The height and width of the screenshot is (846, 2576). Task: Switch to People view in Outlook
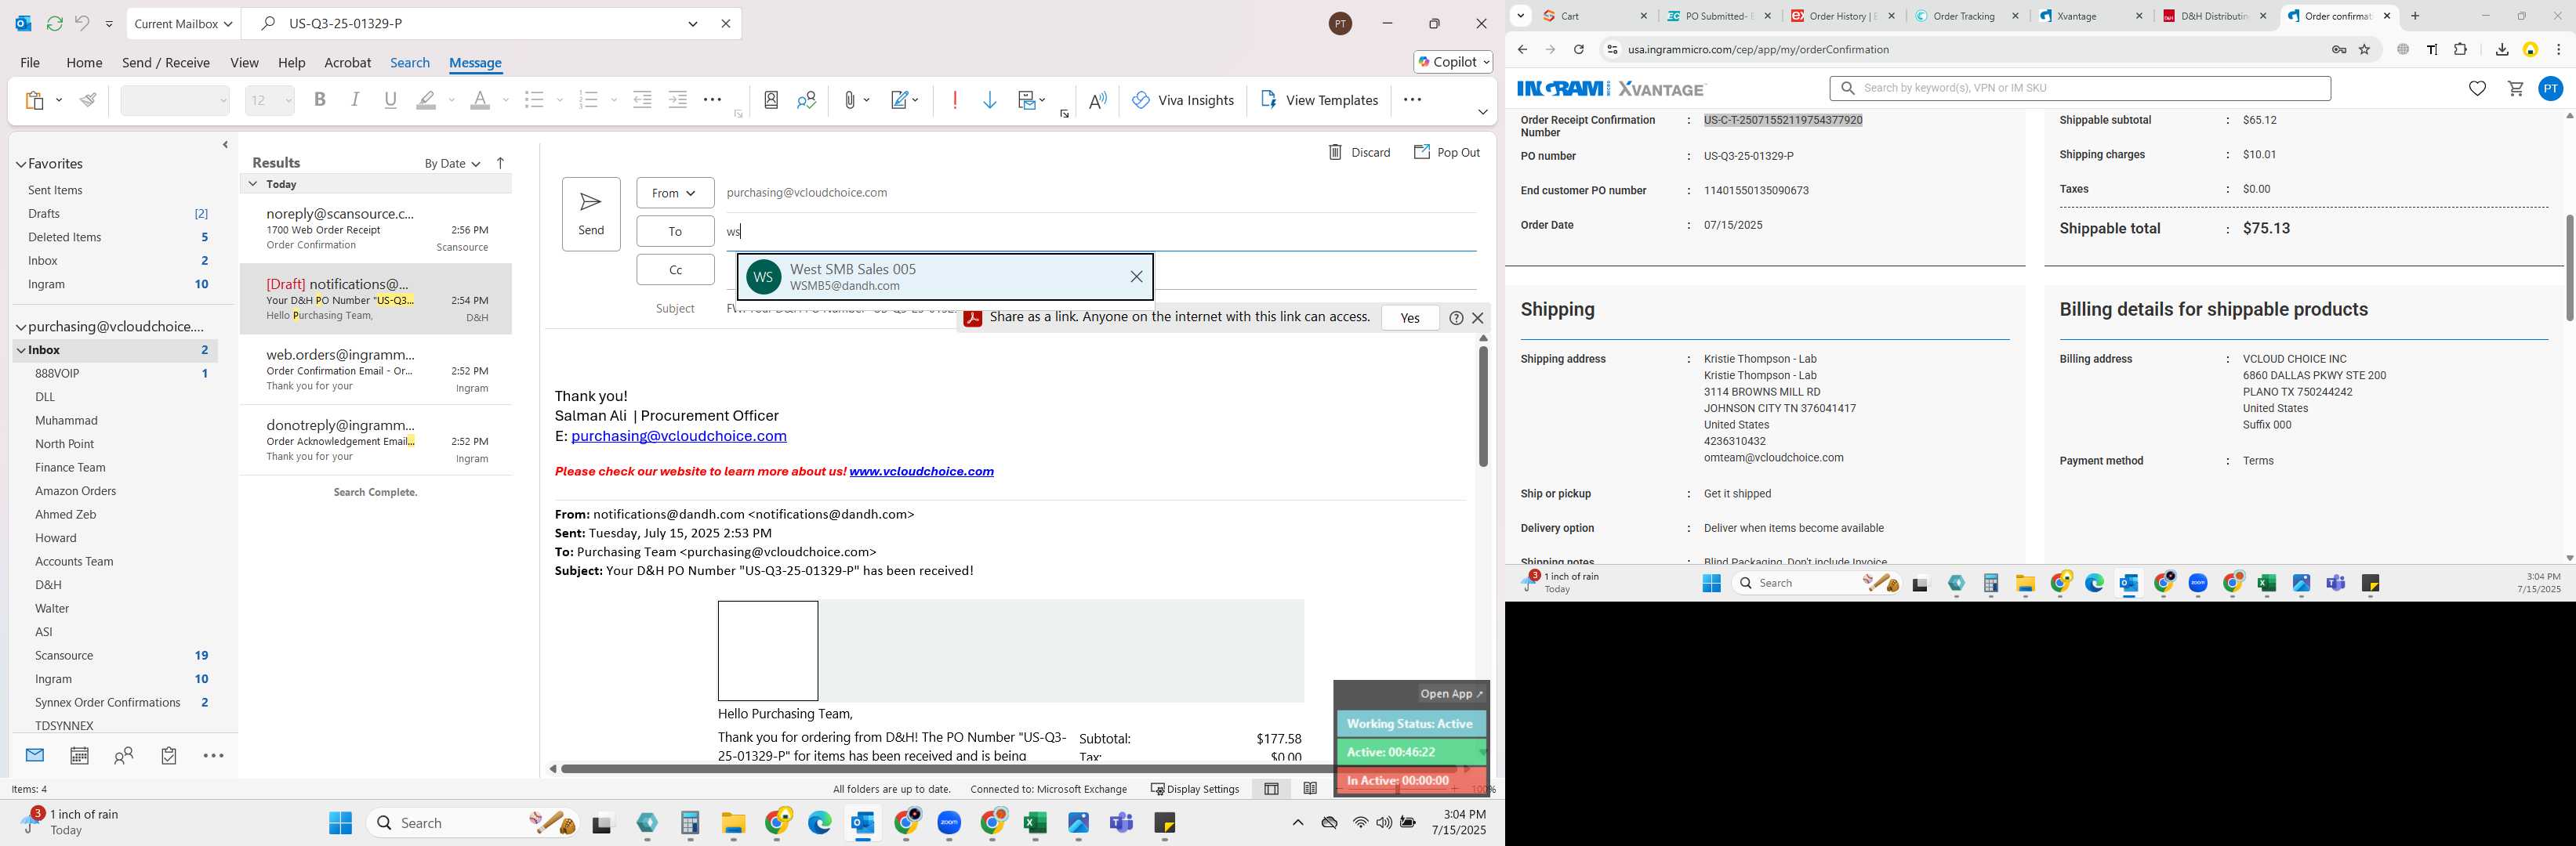coord(124,756)
